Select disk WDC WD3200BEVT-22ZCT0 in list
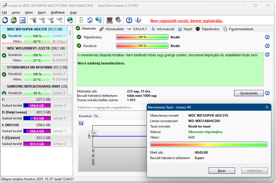 [x=35, y=54]
